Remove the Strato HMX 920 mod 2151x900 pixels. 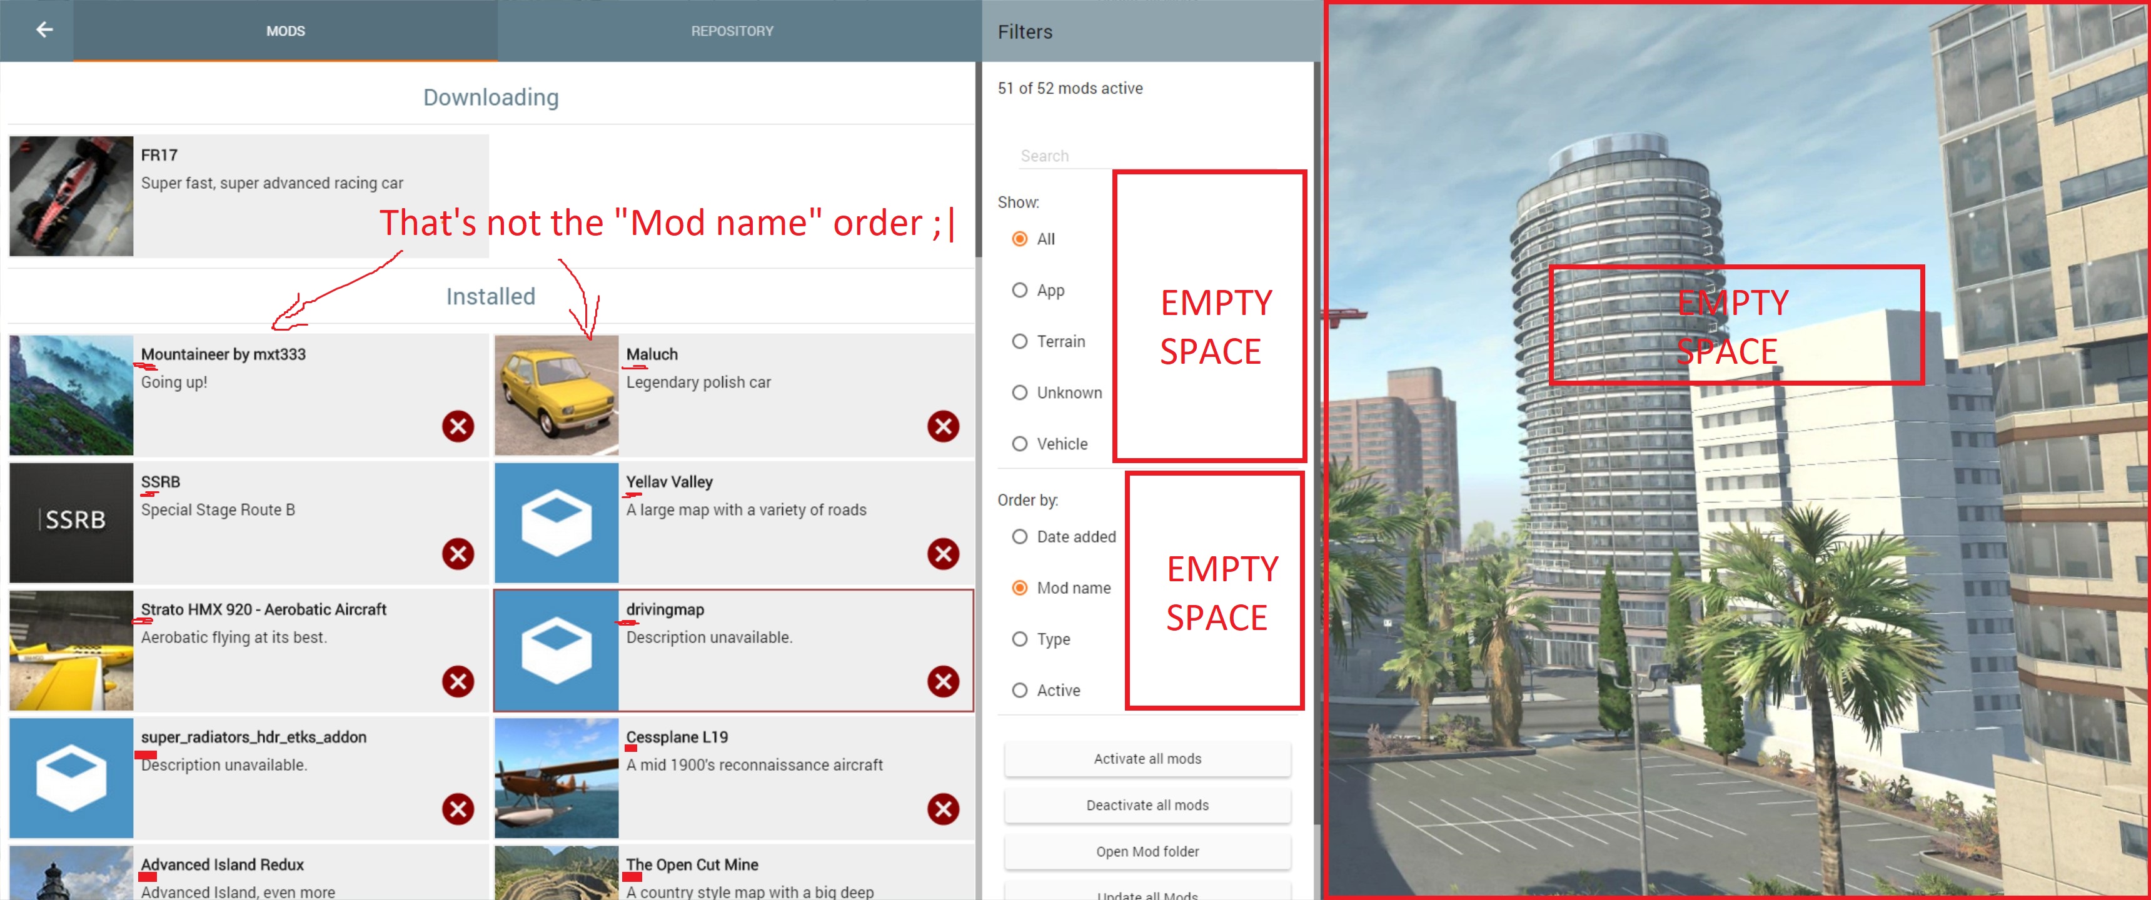pos(458,681)
